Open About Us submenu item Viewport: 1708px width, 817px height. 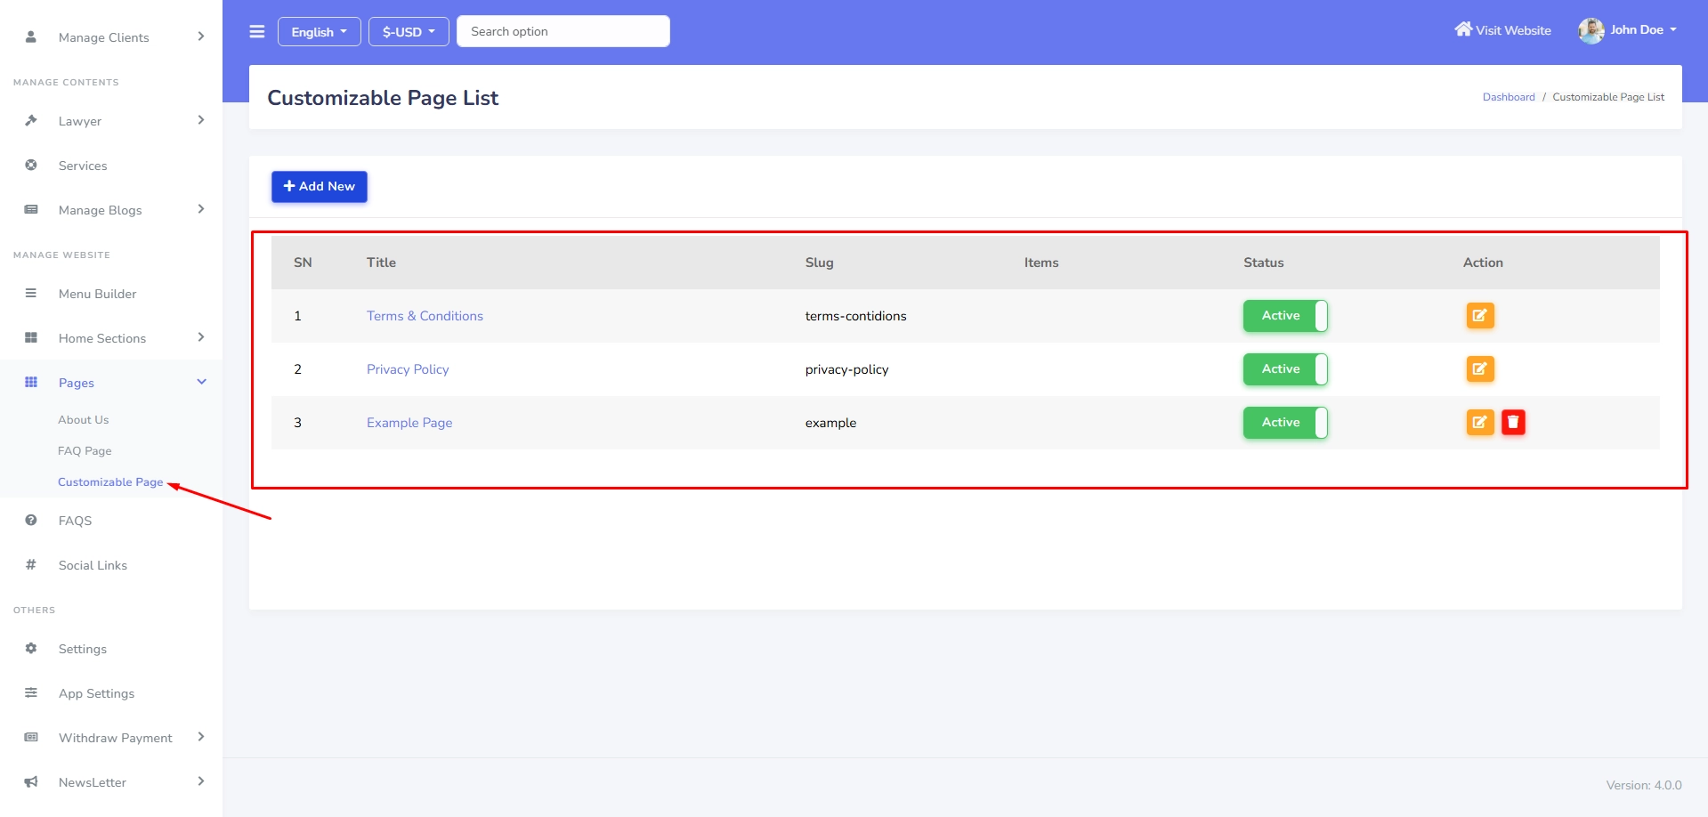coord(84,420)
